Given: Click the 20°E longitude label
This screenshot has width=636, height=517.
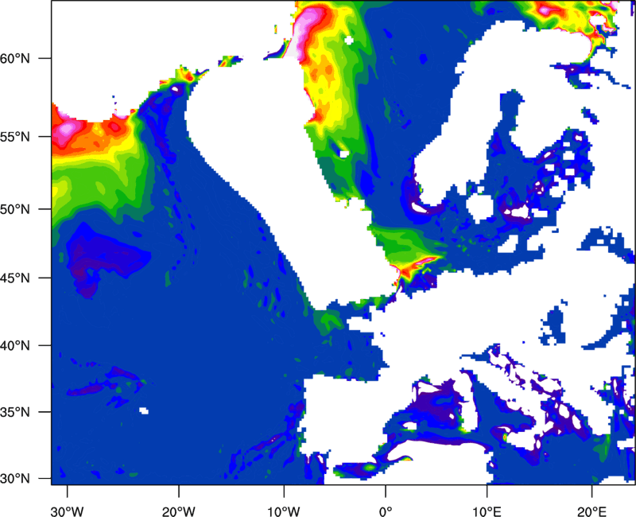Looking at the screenshot, I should click(x=591, y=511).
